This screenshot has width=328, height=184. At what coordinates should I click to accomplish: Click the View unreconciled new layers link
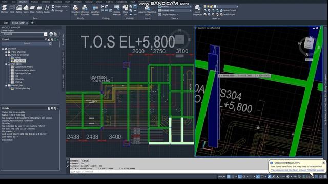[298, 170]
